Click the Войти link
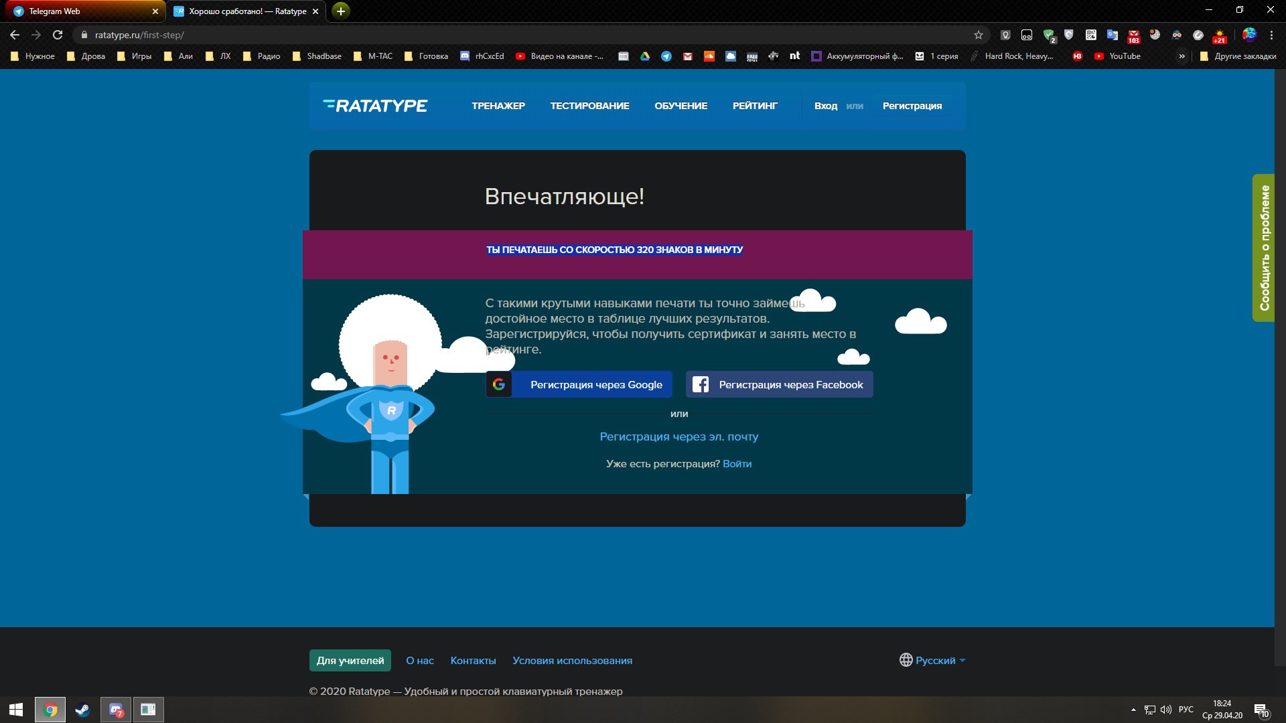Viewport: 1286px width, 723px height. [x=737, y=463]
